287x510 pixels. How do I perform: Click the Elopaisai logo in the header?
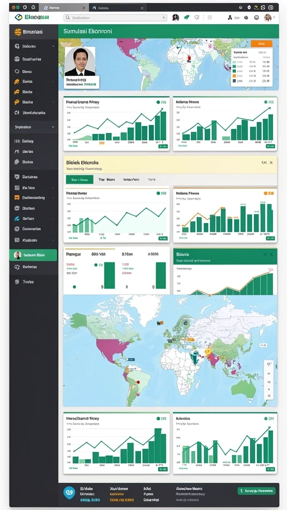tap(32, 17)
